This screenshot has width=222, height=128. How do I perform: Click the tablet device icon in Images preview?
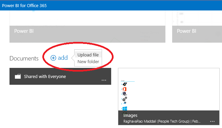point(125,84)
